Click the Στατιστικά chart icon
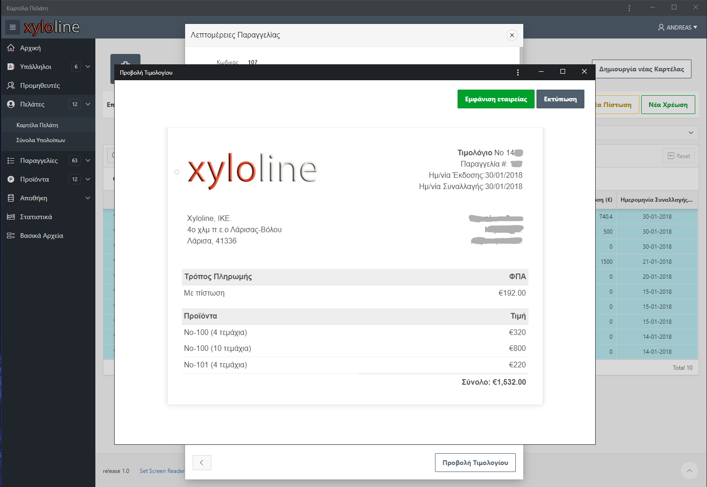The width and height of the screenshot is (707, 487). (x=11, y=217)
